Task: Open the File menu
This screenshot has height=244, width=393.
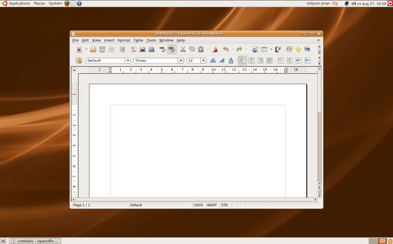Action: pos(76,40)
